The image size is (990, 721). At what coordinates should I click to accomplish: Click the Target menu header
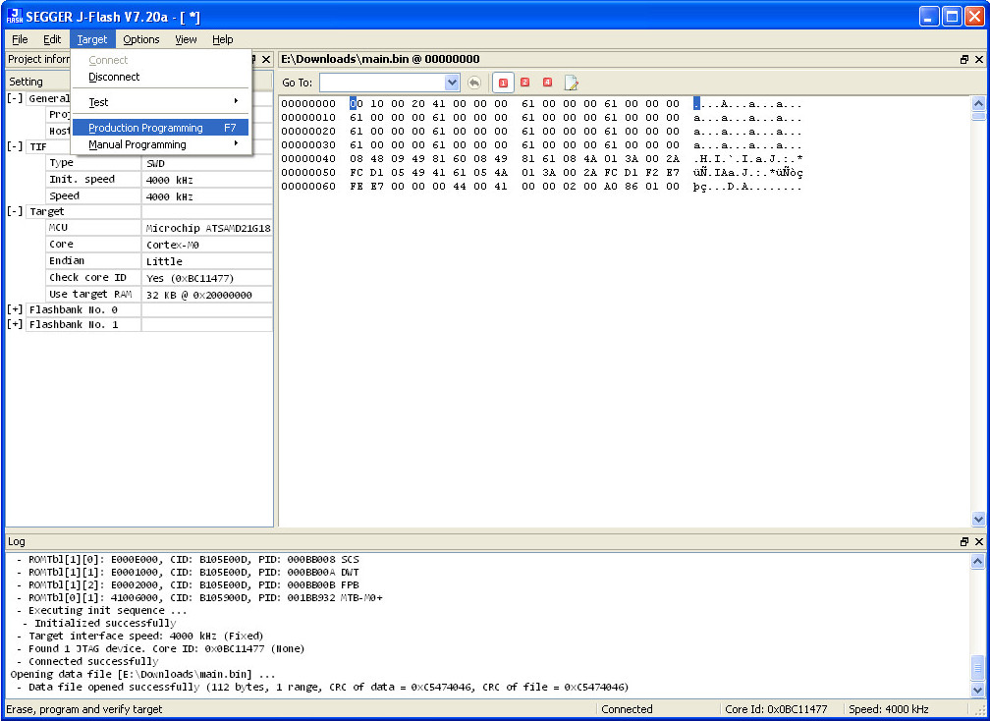[92, 39]
